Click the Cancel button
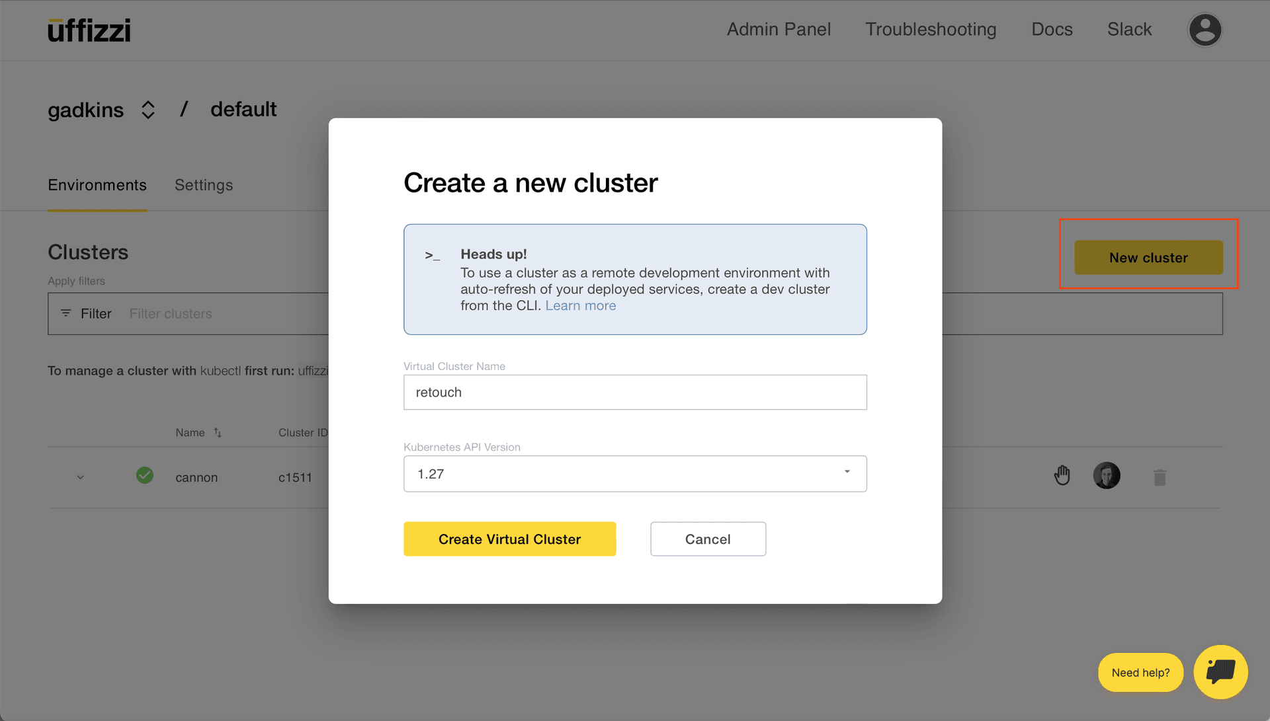 (x=707, y=538)
